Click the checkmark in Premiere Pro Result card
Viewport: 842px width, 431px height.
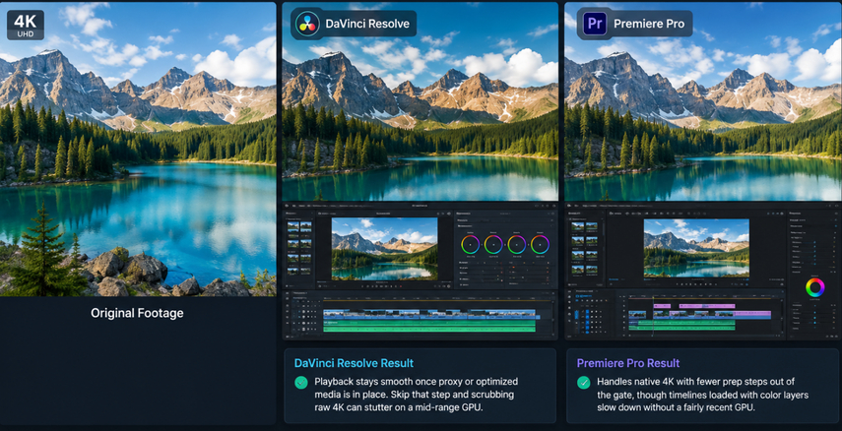pos(584,383)
